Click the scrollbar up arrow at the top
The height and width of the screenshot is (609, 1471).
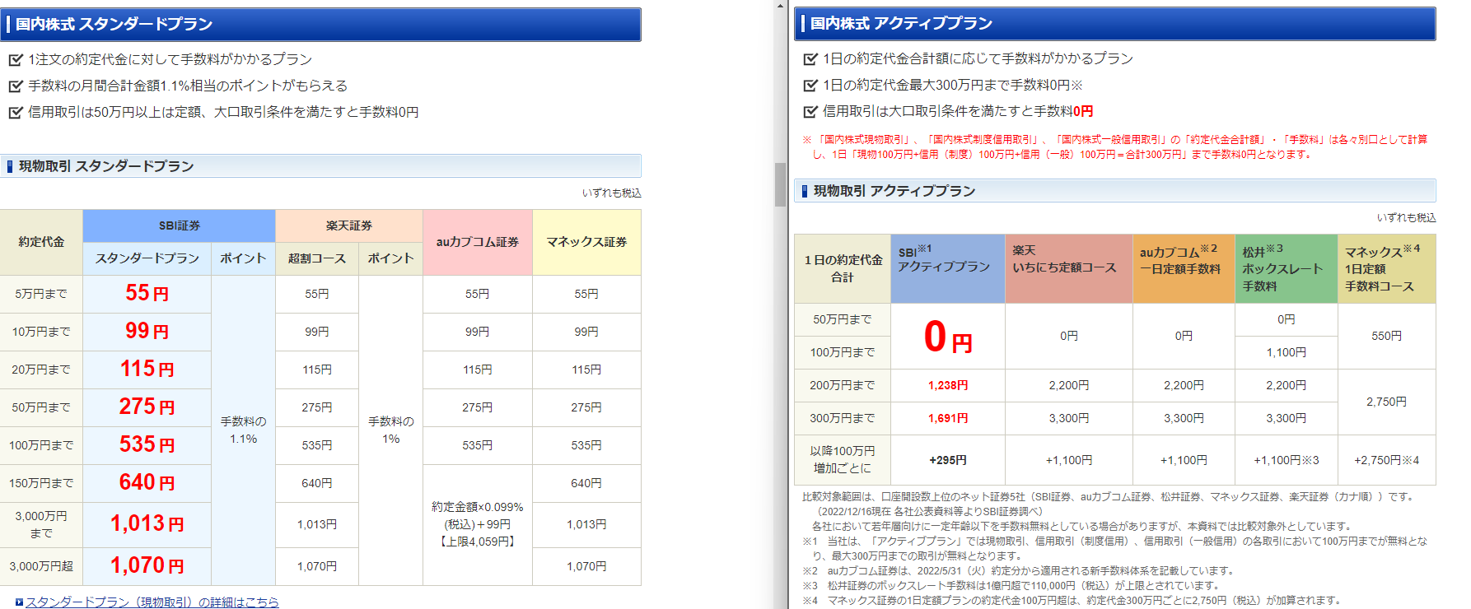(780, 6)
